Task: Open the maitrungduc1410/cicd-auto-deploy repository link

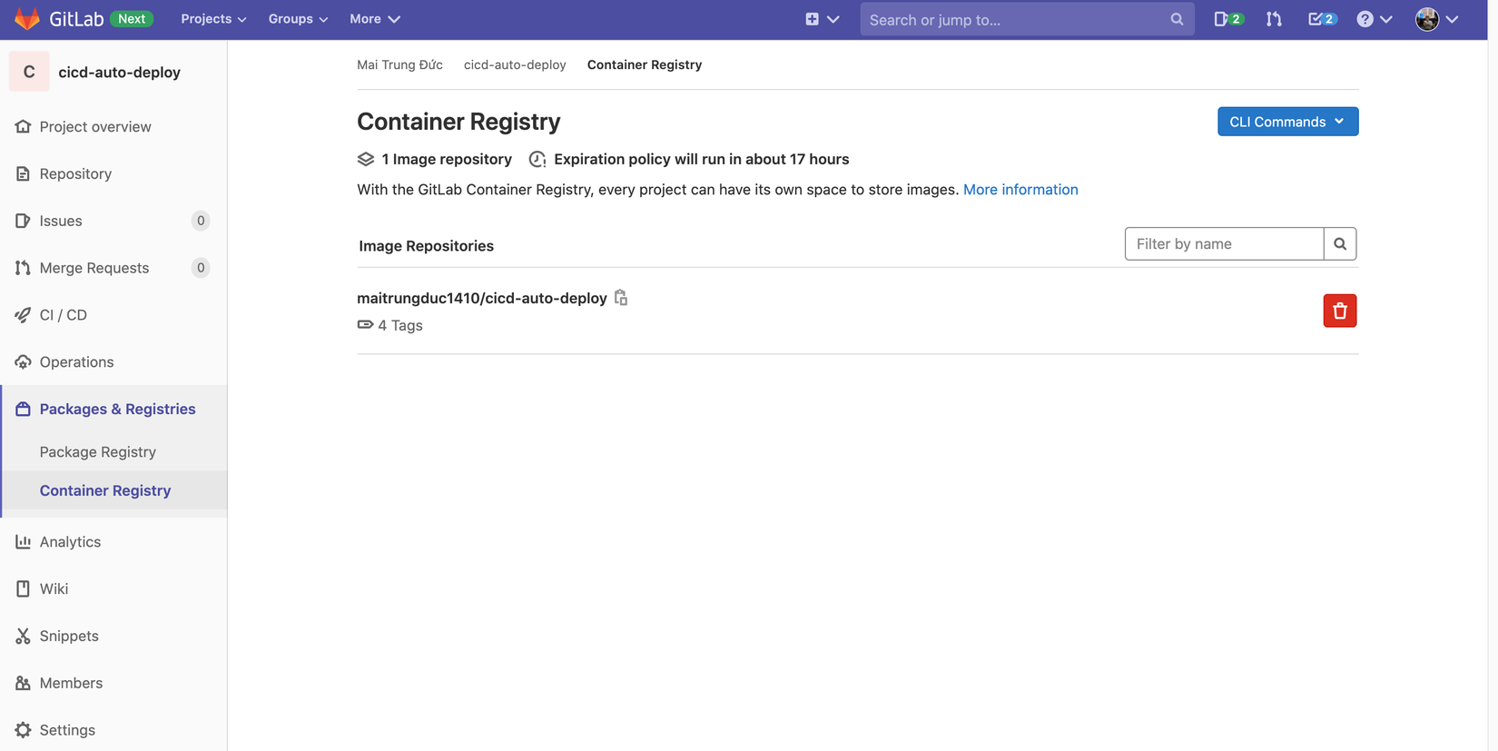Action: click(x=481, y=298)
